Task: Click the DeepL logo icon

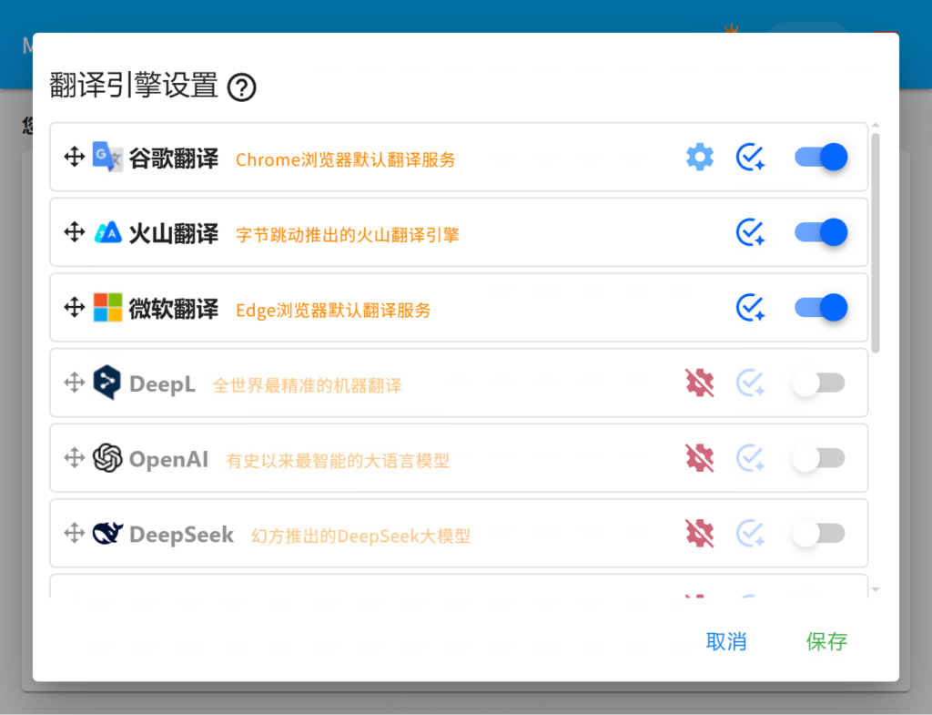Action: [x=107, y=383]
